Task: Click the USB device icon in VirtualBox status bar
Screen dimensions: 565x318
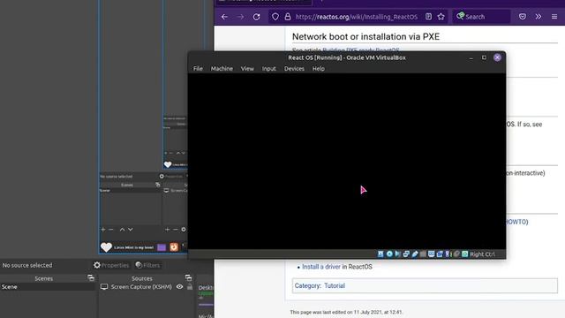Action: (415, 254)
